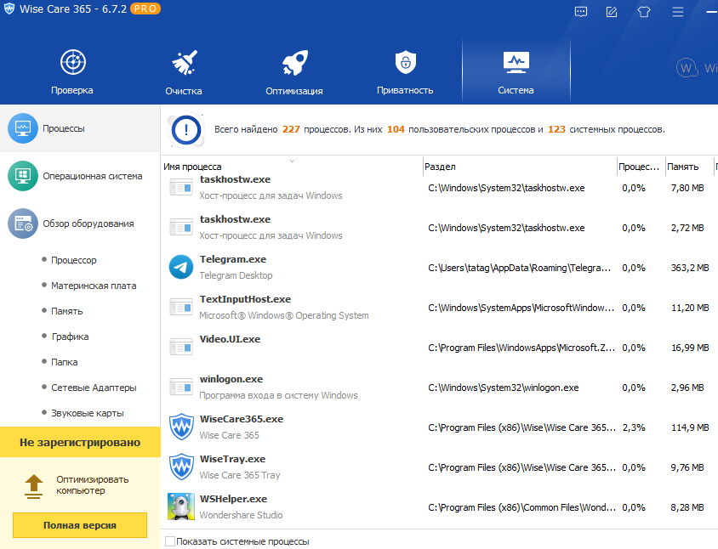The image size is (718, 549).
Task: Select the TextInputHost.exe process name
Action: pos(246,299)
